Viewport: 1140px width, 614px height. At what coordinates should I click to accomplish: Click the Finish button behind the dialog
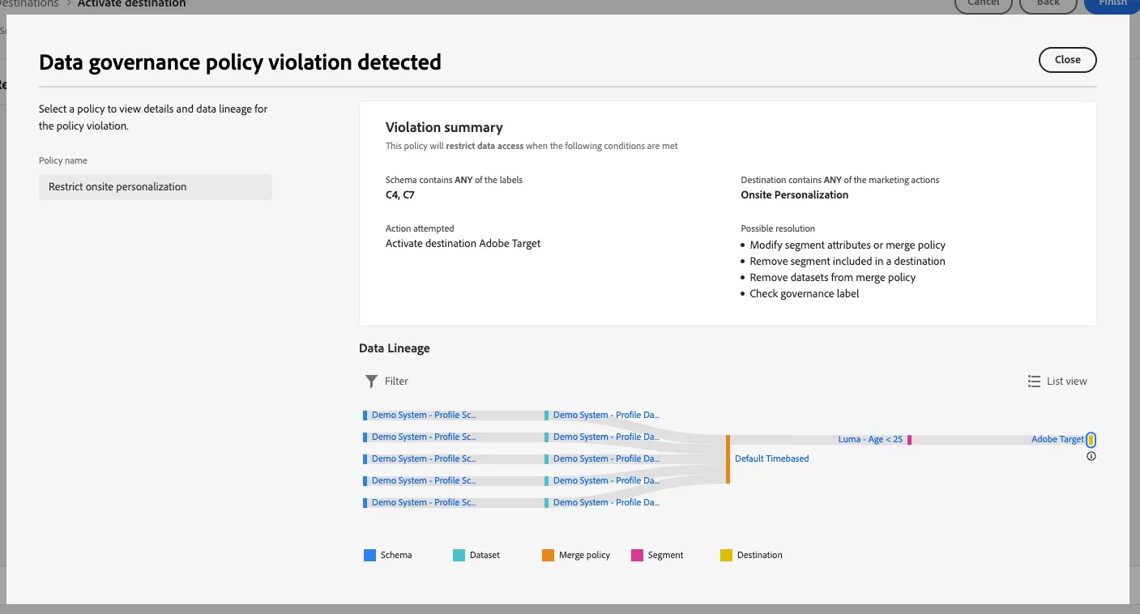pos(1112,4)
